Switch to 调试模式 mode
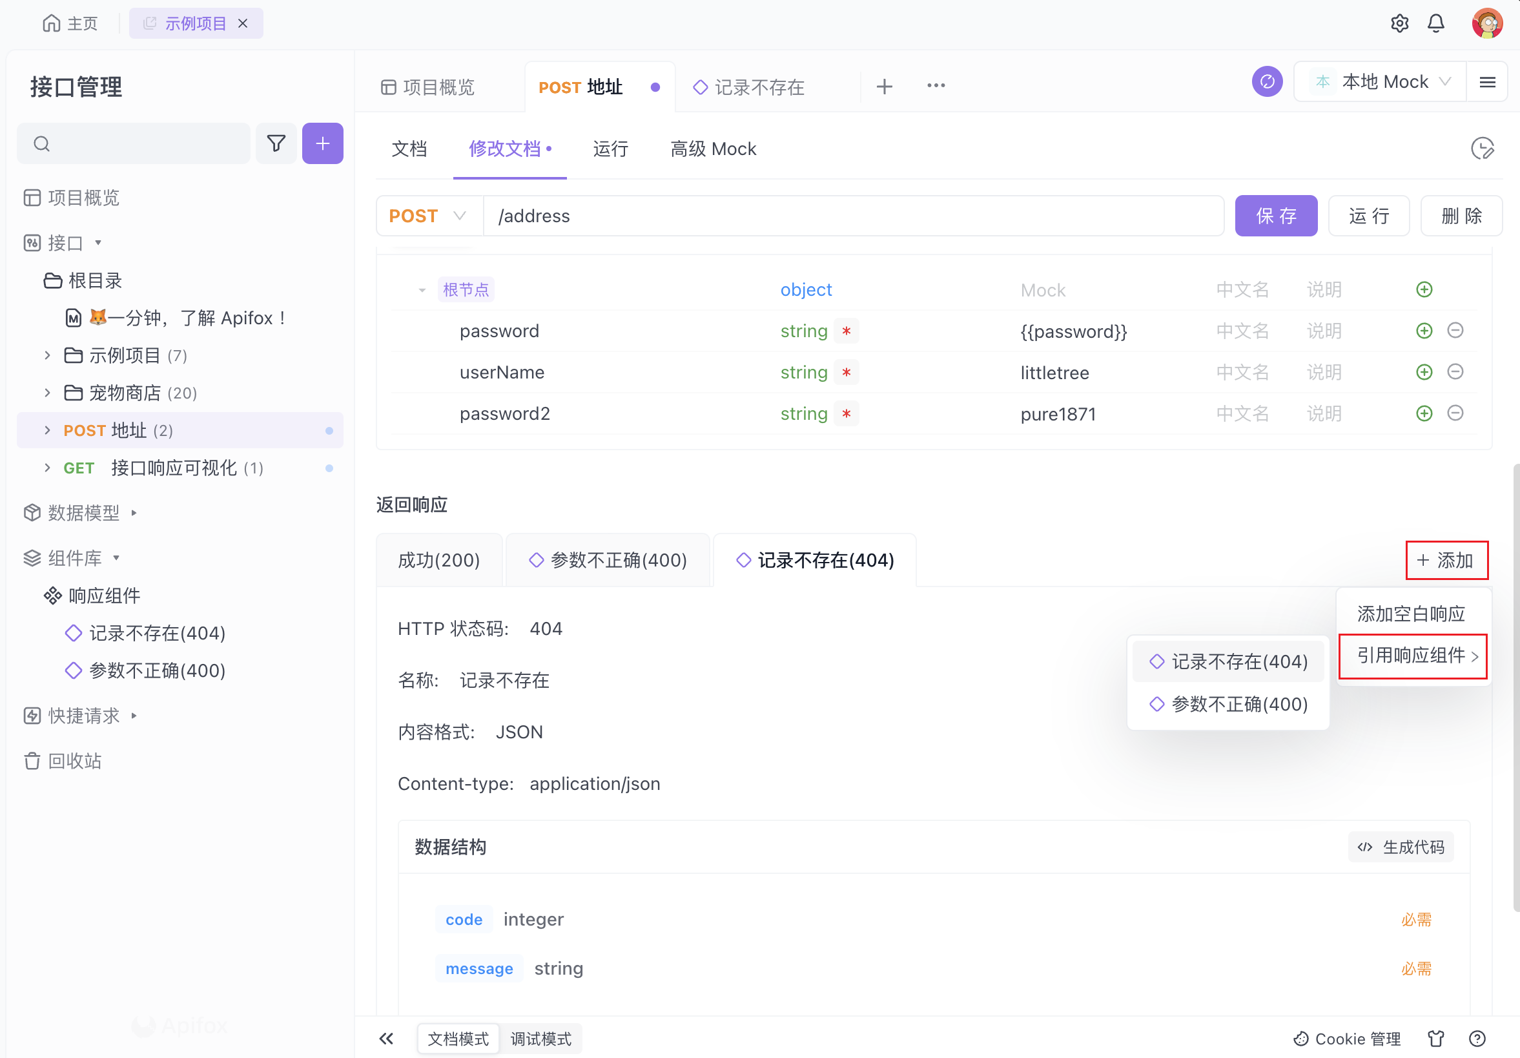The width and height of the screenshot is (1520, 1058). 541,1038
